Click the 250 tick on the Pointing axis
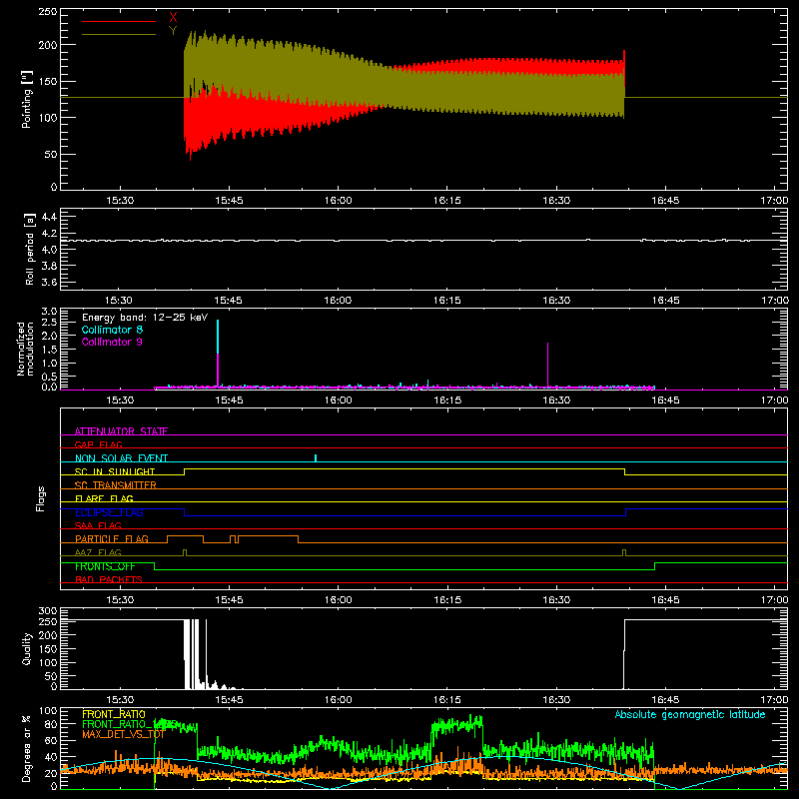The height and width of the screenshot is (799, 799). click(x=47, y=12)
